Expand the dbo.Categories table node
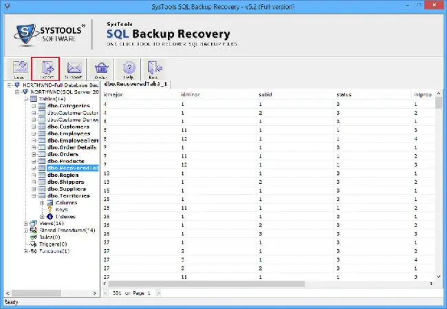Viewport: 447px width, 309px height. click(34, 106)
